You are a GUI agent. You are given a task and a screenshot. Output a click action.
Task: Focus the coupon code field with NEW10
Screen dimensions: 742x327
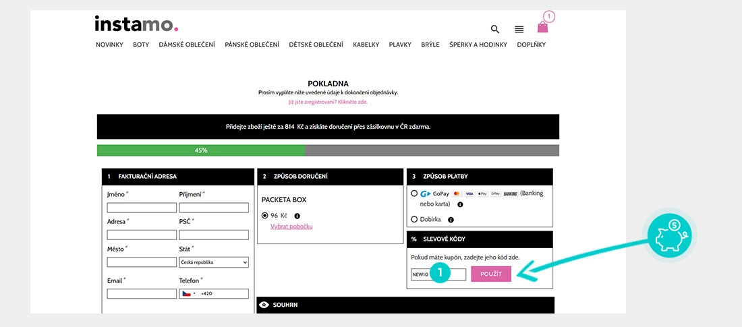tap(438, 274)
